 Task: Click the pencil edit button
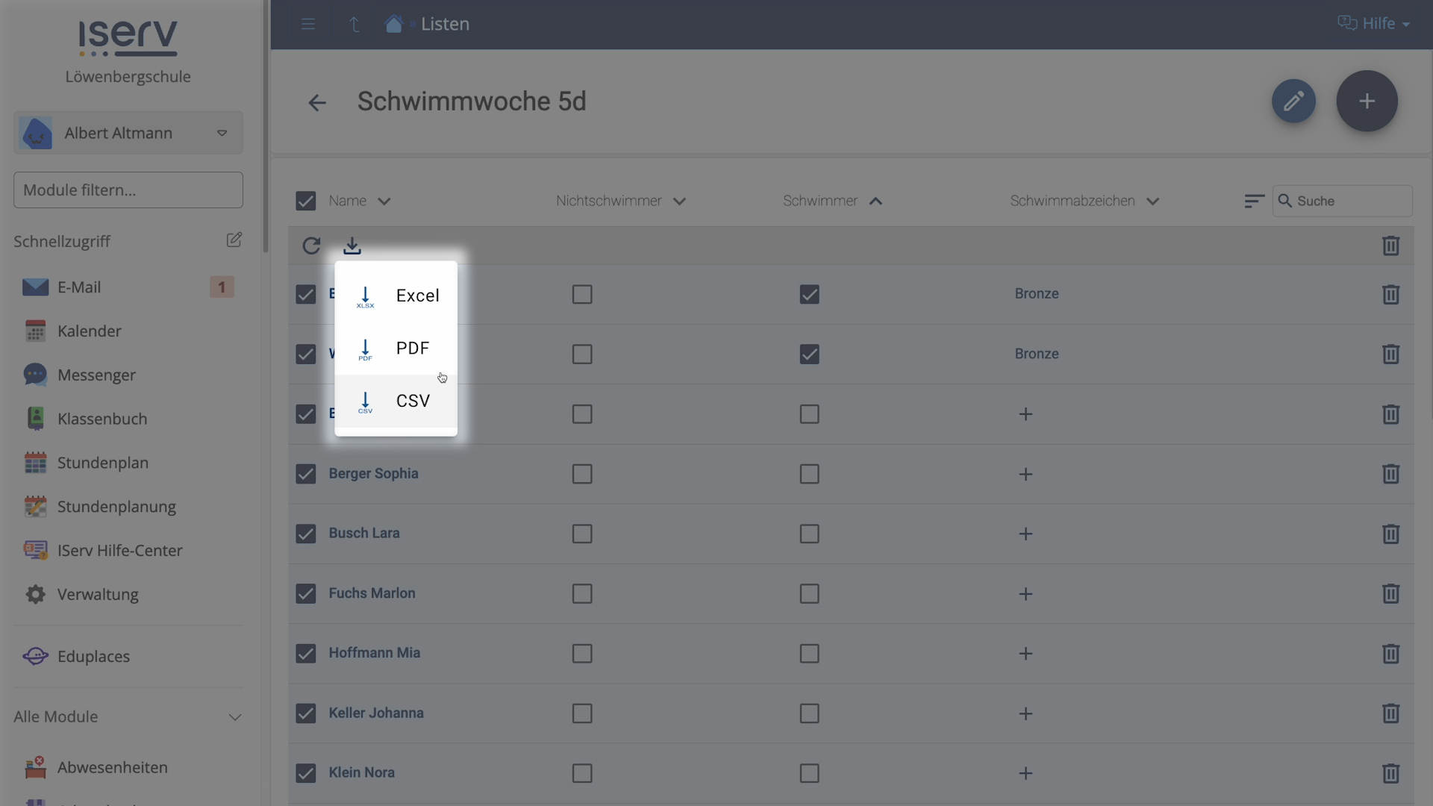coord(1293,101)
